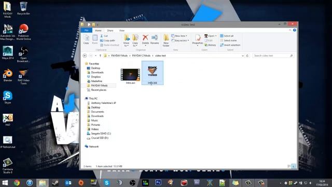Click PAYDAY Mods in breadcrumb path

[x=119, y=56]
